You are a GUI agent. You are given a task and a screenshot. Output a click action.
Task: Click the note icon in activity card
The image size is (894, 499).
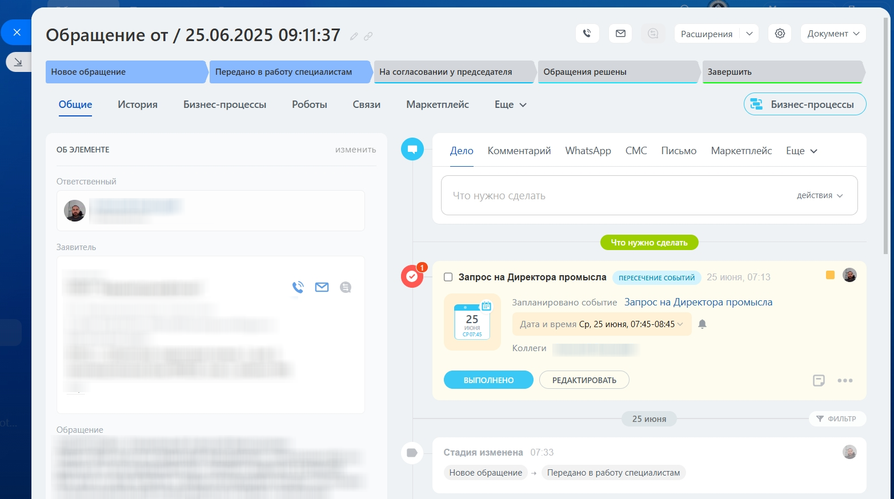click(x=819, y=380)
